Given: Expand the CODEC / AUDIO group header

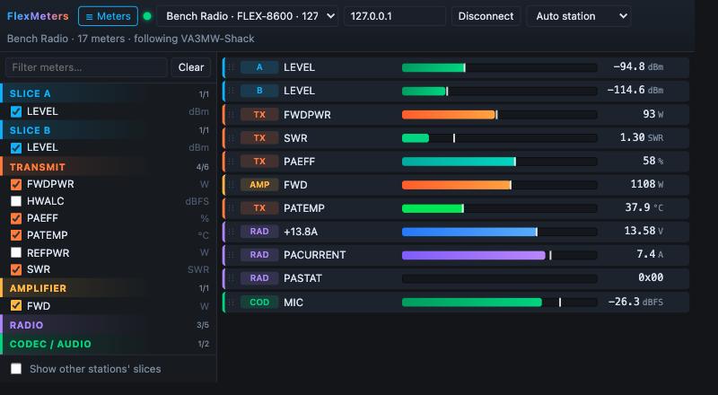Looking at the screenshot, I should (x=108, y=344).
